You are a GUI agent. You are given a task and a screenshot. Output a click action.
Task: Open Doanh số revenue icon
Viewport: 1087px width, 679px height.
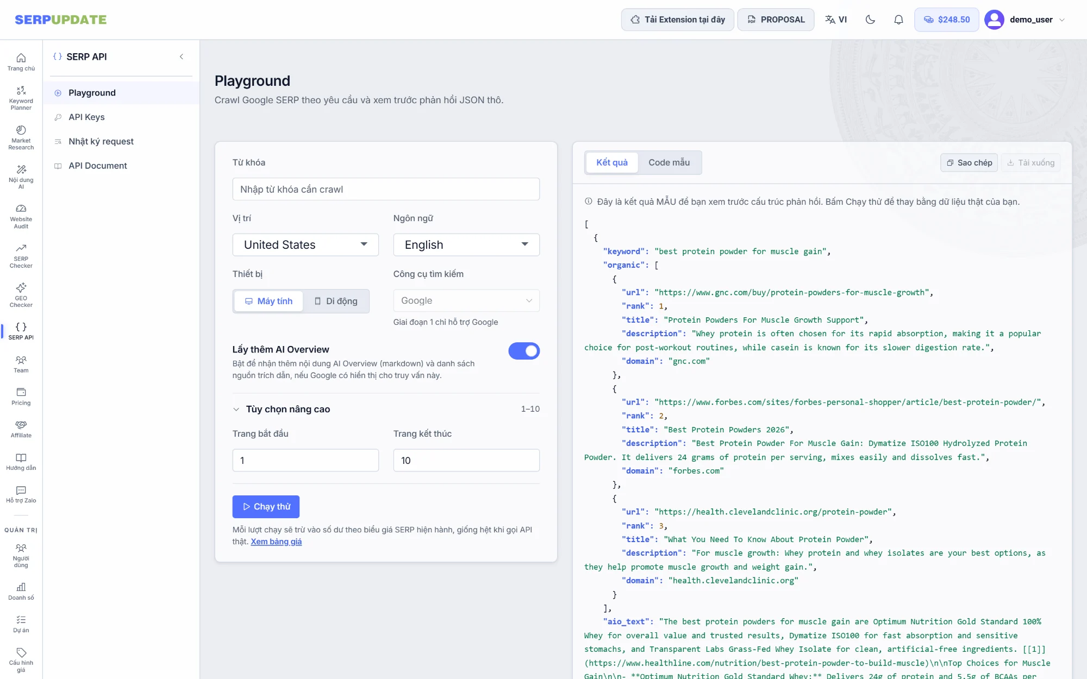[21, 592]
